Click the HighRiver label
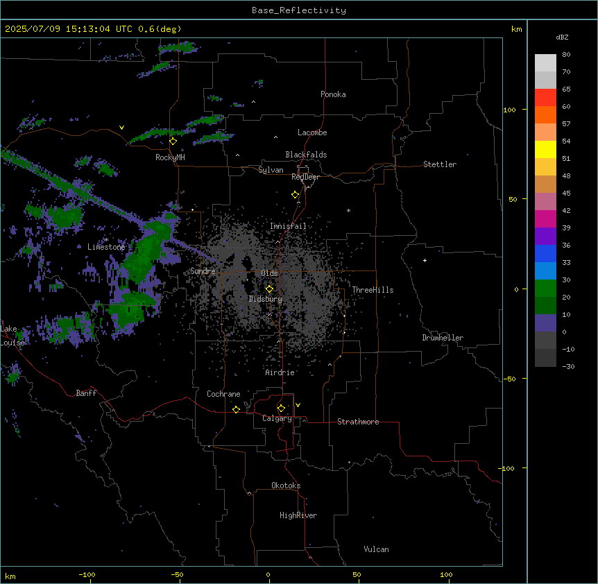The height and width of the screenshot is (584, 598). [298, 515]
